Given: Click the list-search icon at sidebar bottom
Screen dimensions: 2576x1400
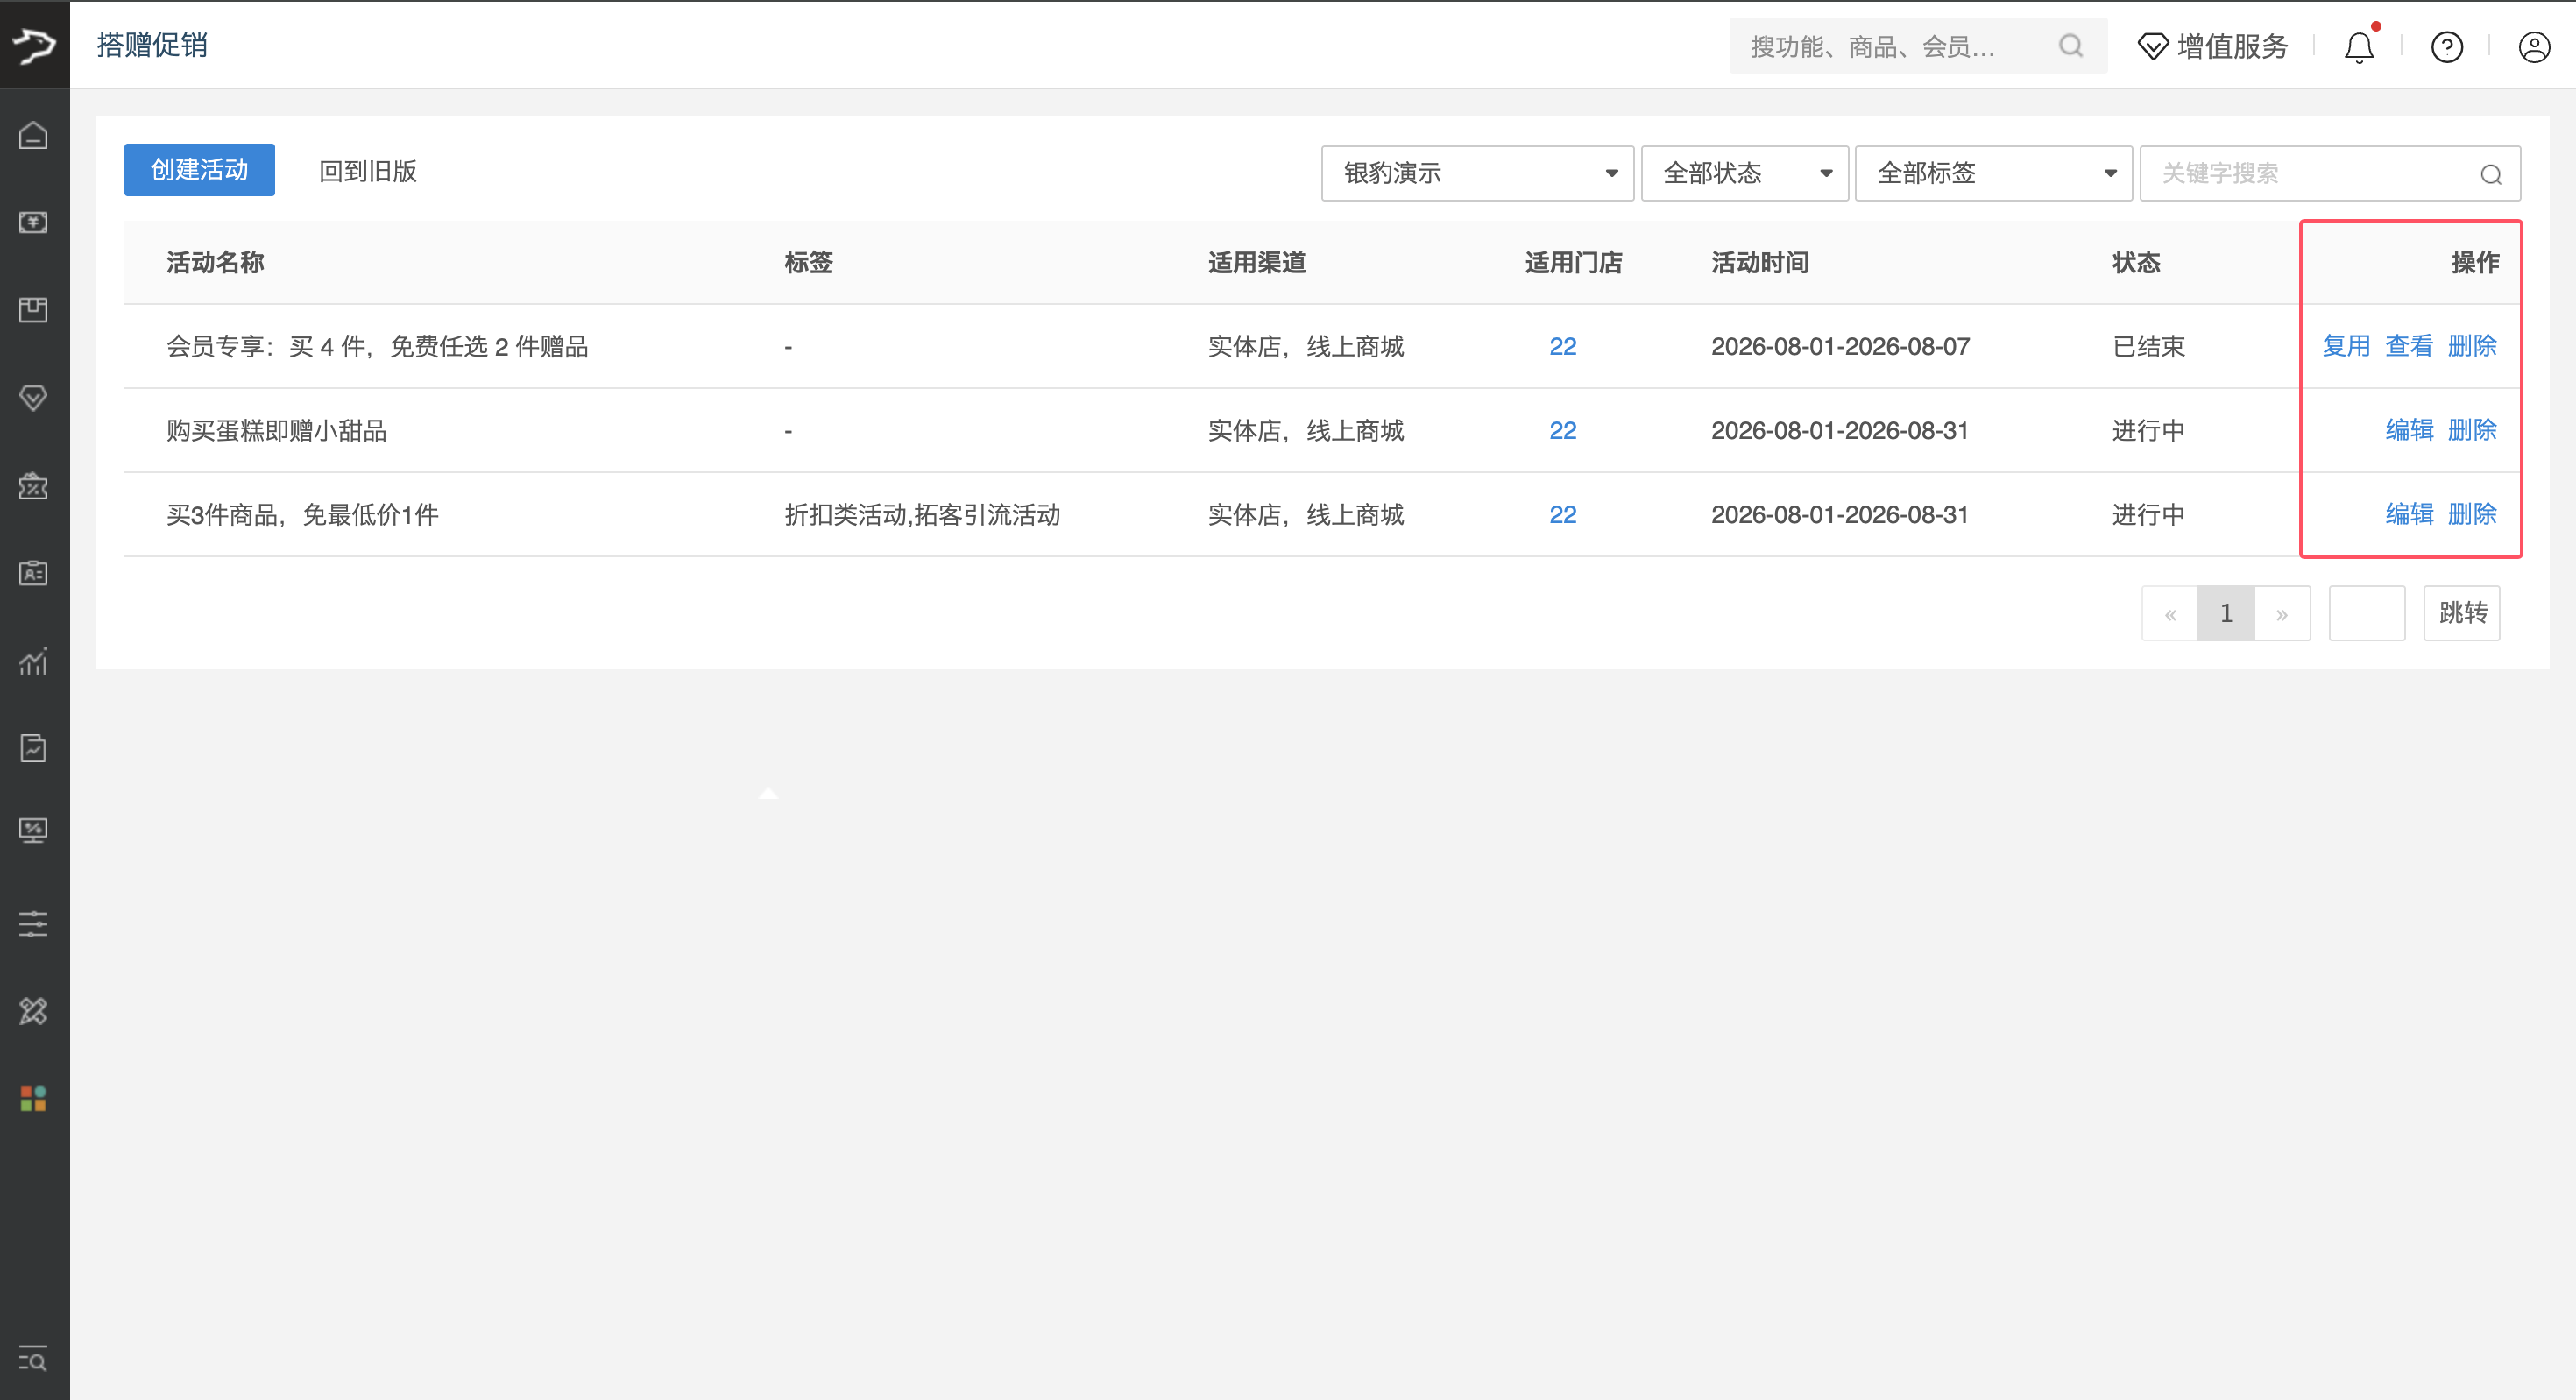Looking at the screenshot, I should coord(34,1359).
